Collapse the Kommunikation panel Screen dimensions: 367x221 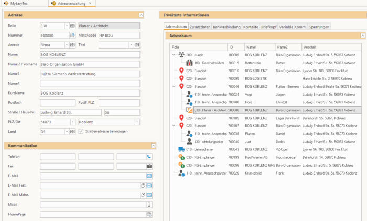point(153,146)
